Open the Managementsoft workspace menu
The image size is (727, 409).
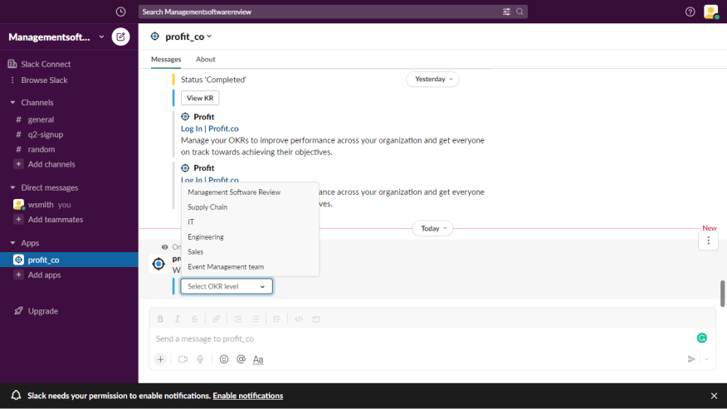pyautogui.click(x=56, y=37)
